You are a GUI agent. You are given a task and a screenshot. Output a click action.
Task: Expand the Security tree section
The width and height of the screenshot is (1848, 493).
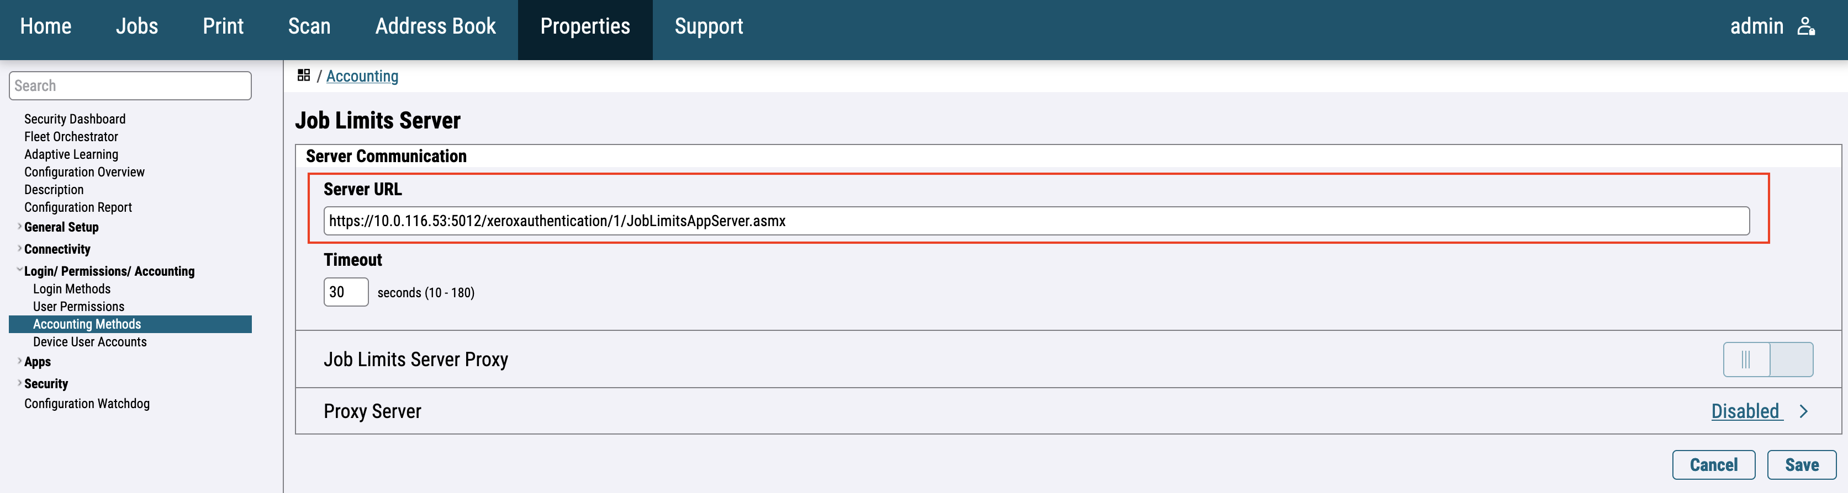(x=19, y=383)
